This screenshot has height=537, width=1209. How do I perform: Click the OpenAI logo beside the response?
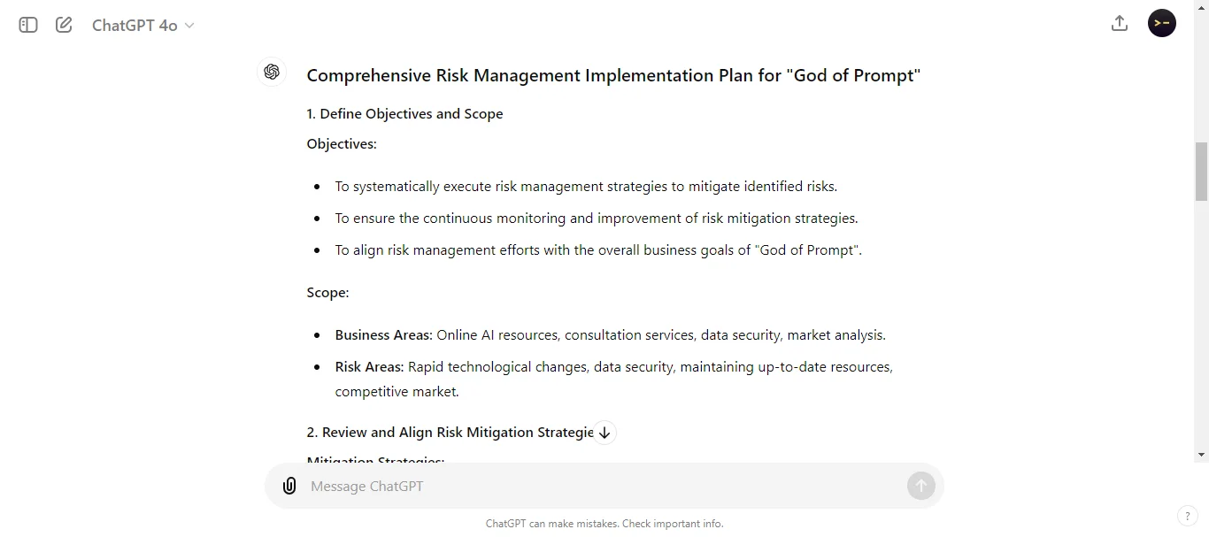coord(272,72)
